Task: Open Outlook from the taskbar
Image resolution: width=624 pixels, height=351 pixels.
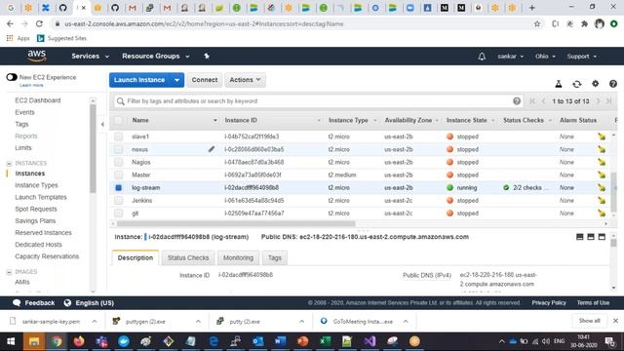Action: (257, 341)
